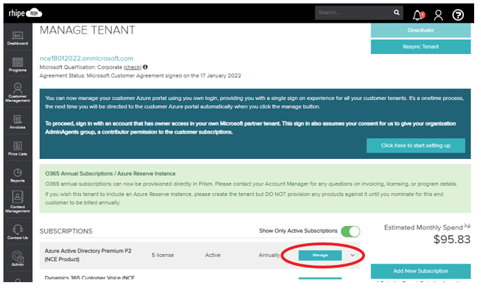Click the search magnifier icon
Image resolution: width=481 pixels, height=289 pixels.
click(x=397, y=12)
